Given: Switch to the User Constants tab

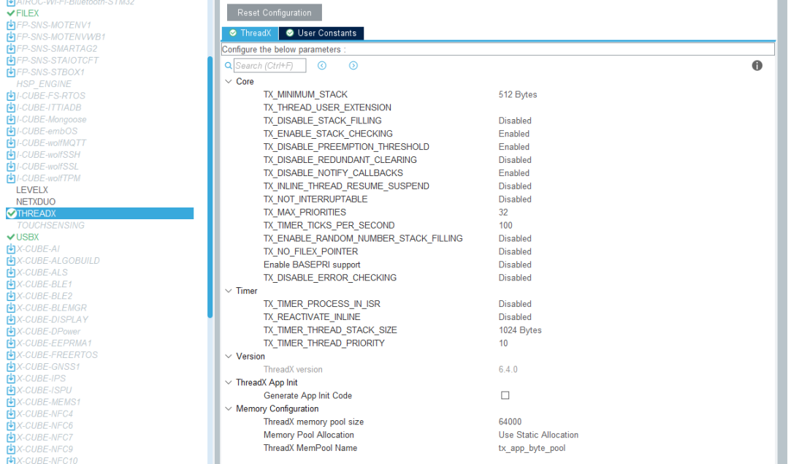Looking at the screenshot, I should pos(321,33).
